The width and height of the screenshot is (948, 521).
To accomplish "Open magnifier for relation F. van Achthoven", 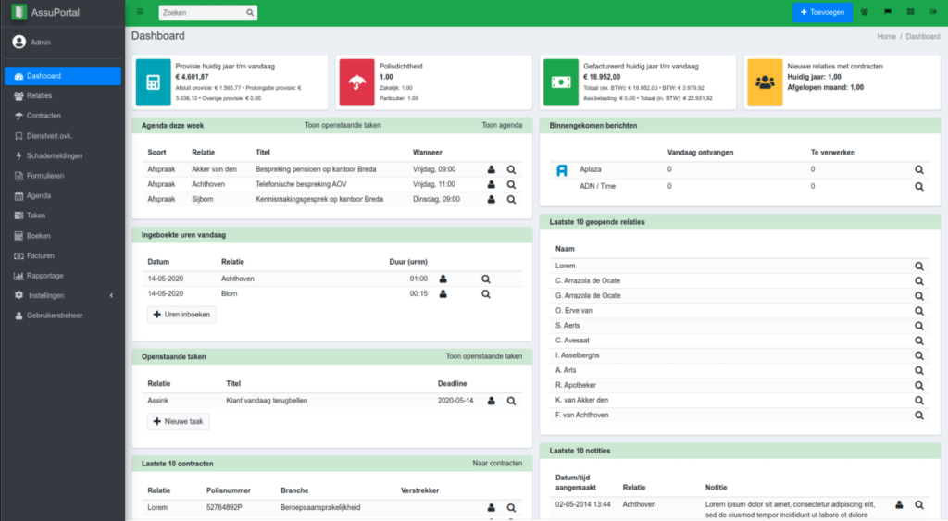I will 919,416.
